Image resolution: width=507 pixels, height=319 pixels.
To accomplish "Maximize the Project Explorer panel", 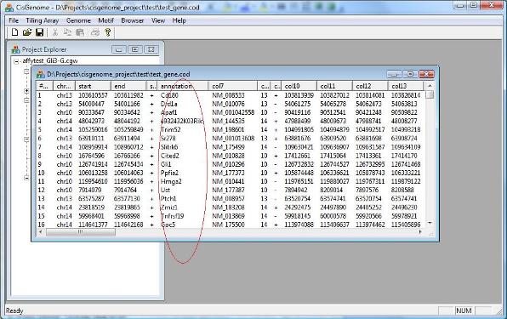I will click(x=135, y=49).
